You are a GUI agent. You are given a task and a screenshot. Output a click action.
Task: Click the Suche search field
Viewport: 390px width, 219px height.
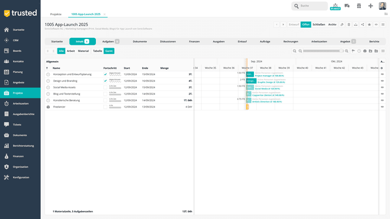310,6
